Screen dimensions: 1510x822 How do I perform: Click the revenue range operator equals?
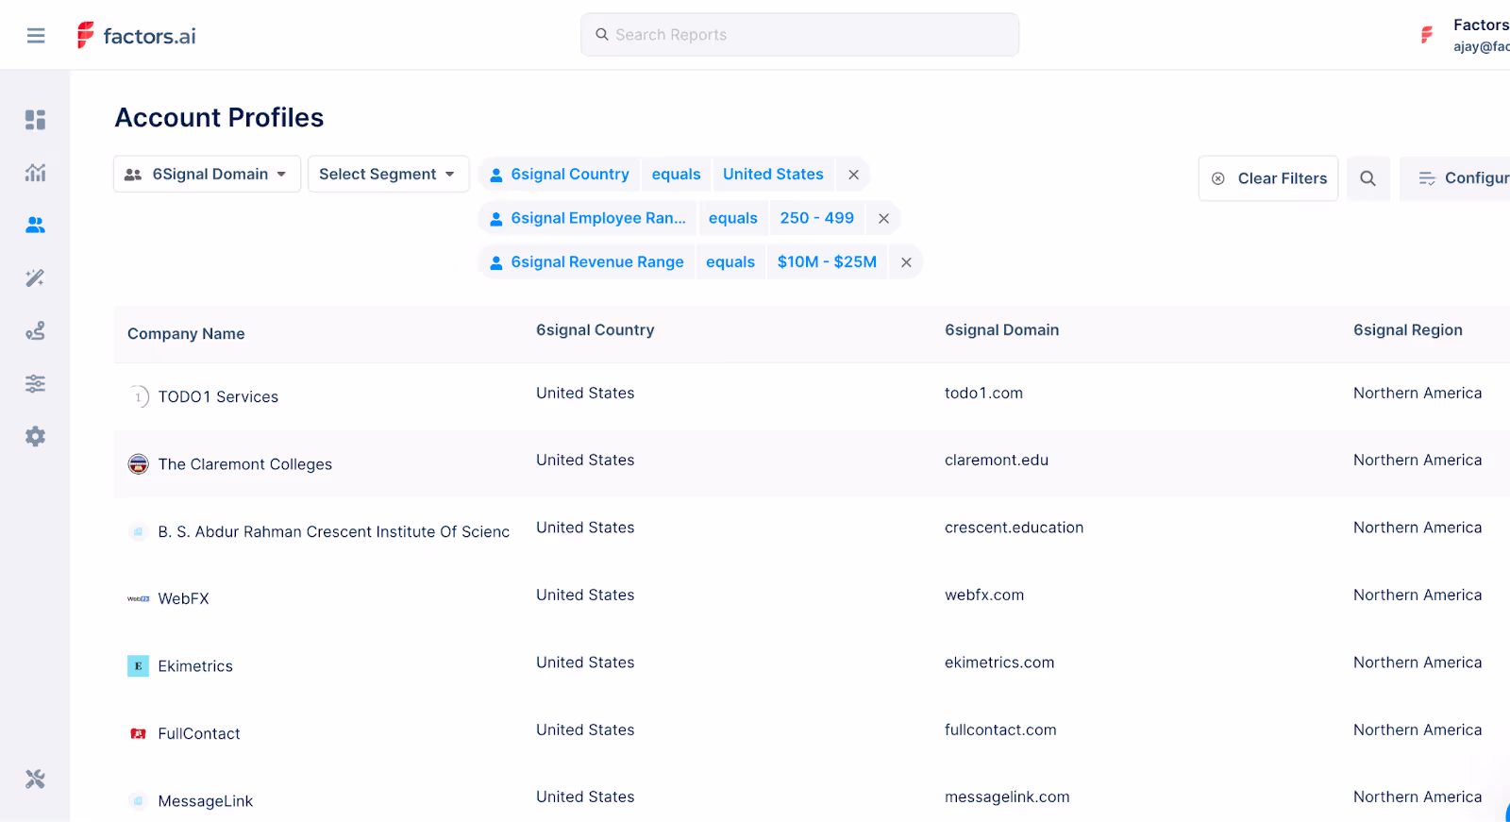coord(730,262)
